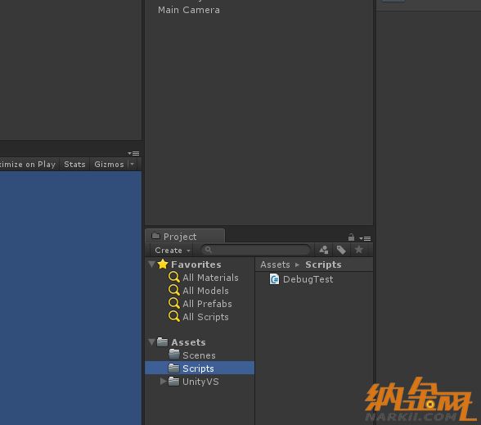The image size is (481, 425).
Task: Select Main Camera in the Hierarchy
Action: coord(189,10)
